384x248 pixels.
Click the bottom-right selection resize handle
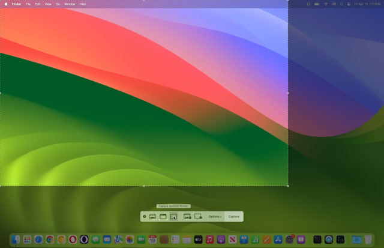pyautogui.click(x=288, y=186)
